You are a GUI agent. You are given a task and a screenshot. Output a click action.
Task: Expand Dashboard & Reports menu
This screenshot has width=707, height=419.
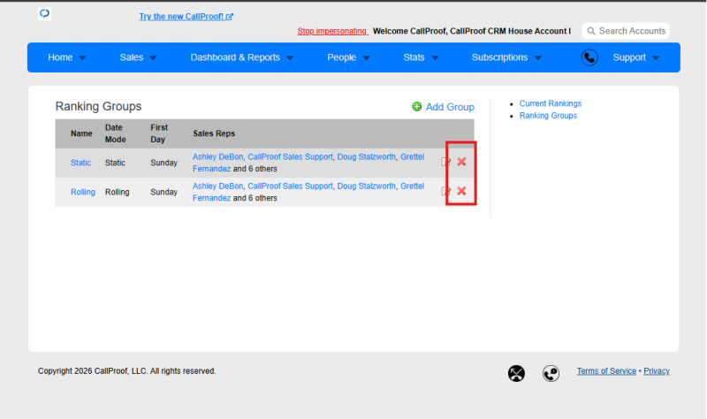pyautogui.click(x=241, y=57)
